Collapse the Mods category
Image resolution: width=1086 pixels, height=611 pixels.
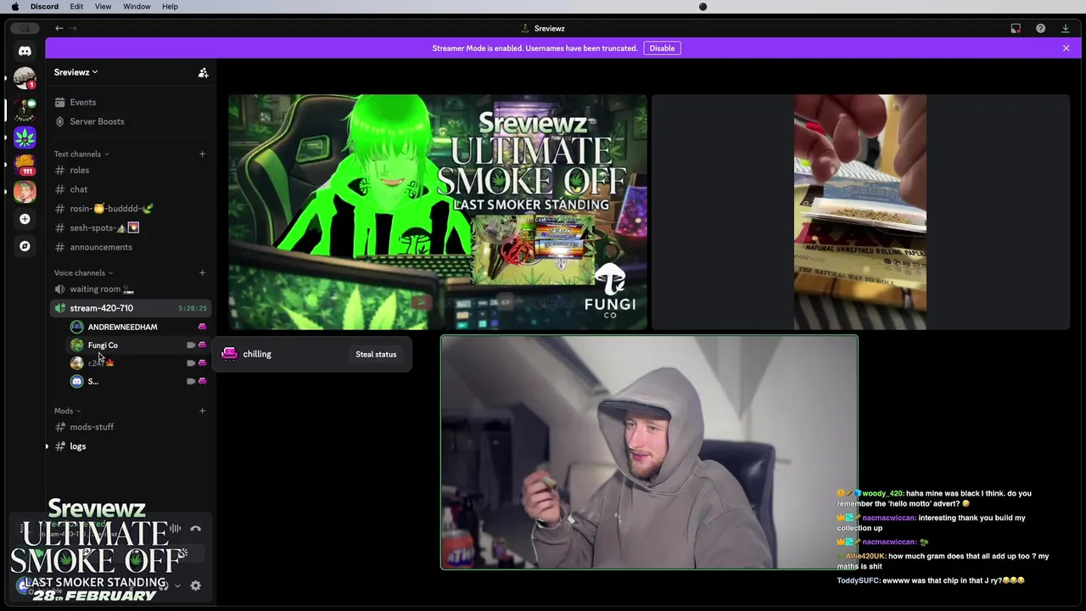point(68,411)
